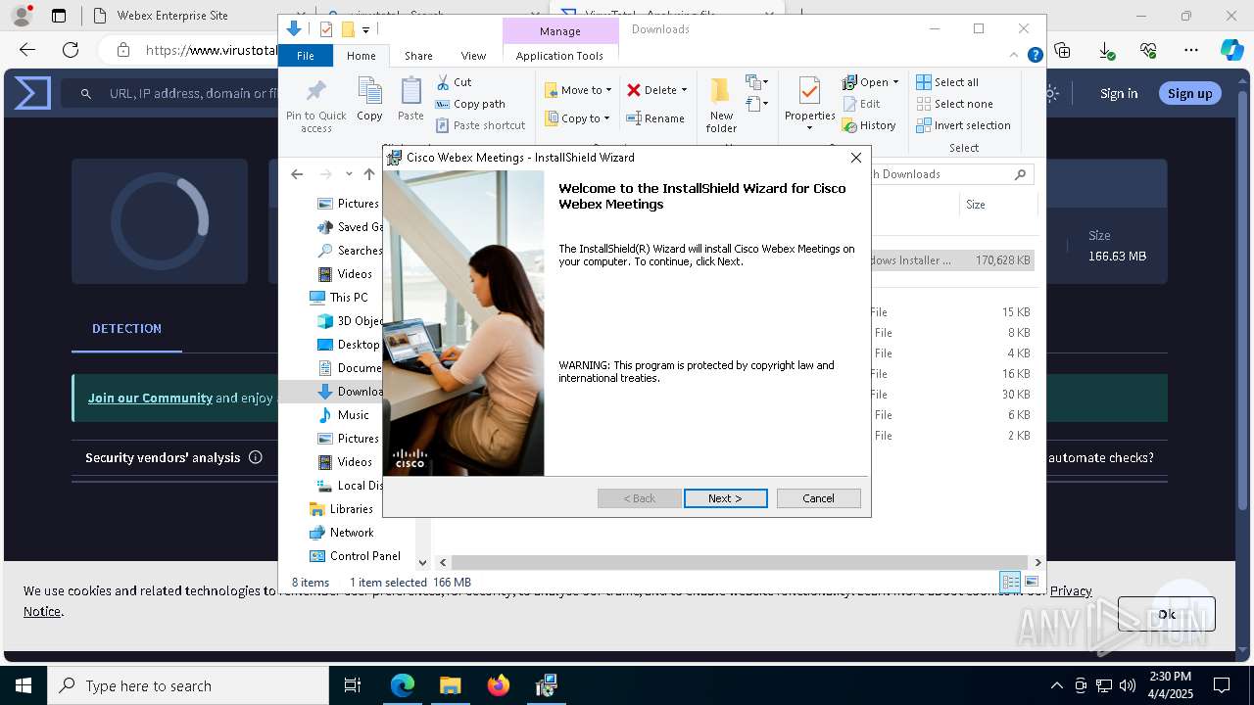Screen dimensions: 1254x705
Task: Click Next in the Webex InstallShield Wizard
Action: pos(725,498)
